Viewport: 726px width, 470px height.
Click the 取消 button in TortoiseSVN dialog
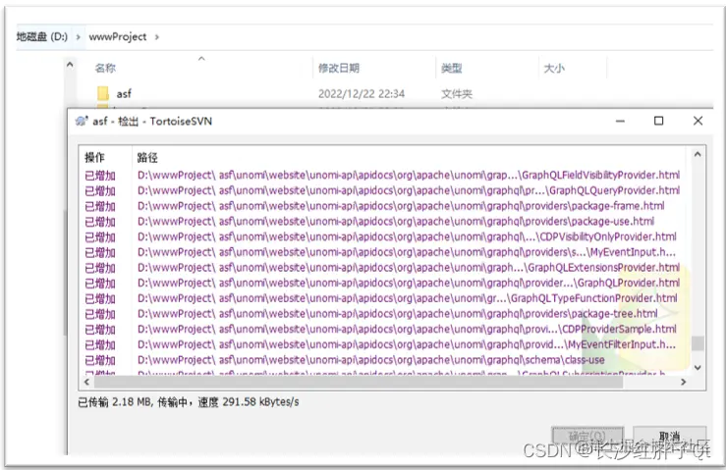coord(670,436)
